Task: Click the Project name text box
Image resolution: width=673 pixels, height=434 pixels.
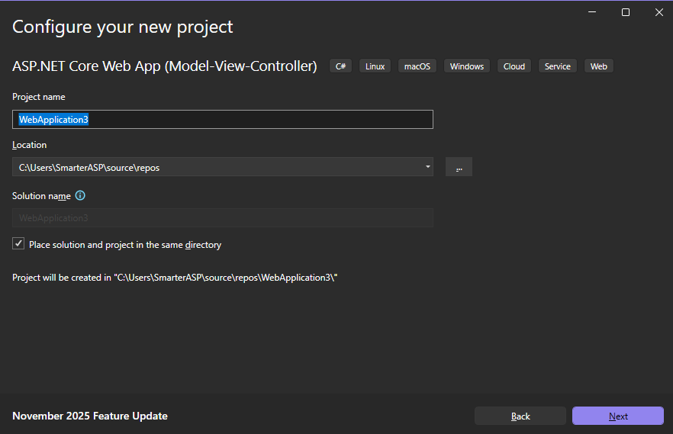Action: point(222,120)
